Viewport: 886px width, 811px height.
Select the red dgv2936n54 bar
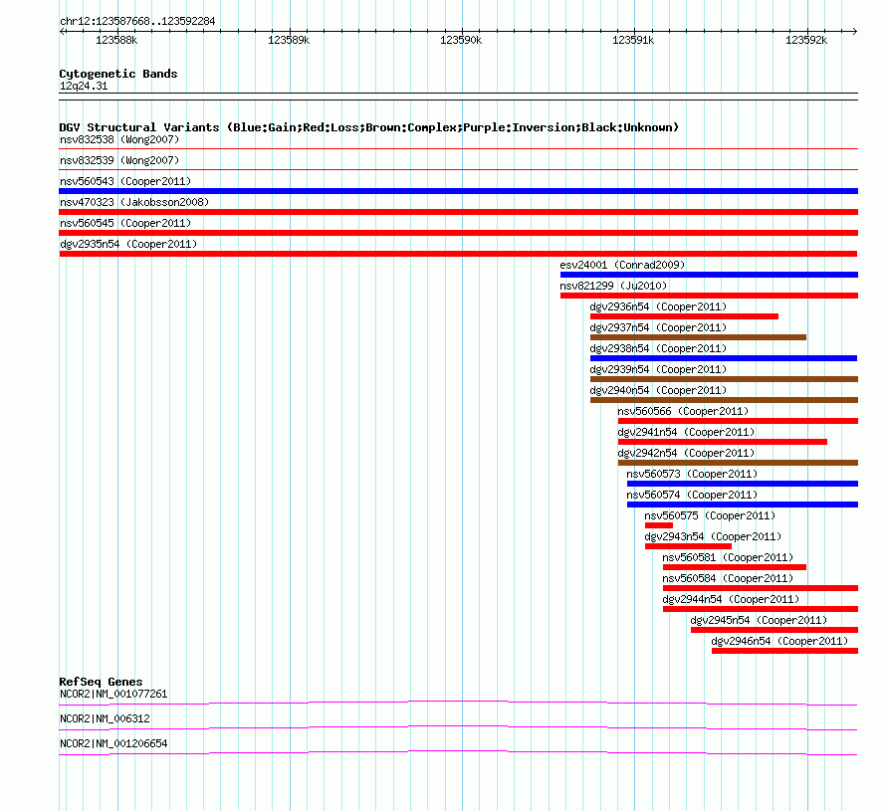[684, 316]
